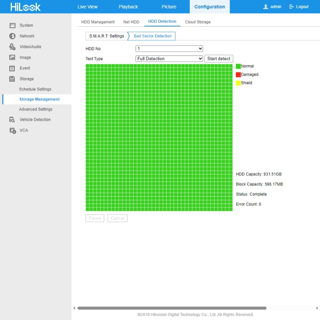Open the Test Type dropdown
Screen dimensions: 320x320
pos(169,59)
